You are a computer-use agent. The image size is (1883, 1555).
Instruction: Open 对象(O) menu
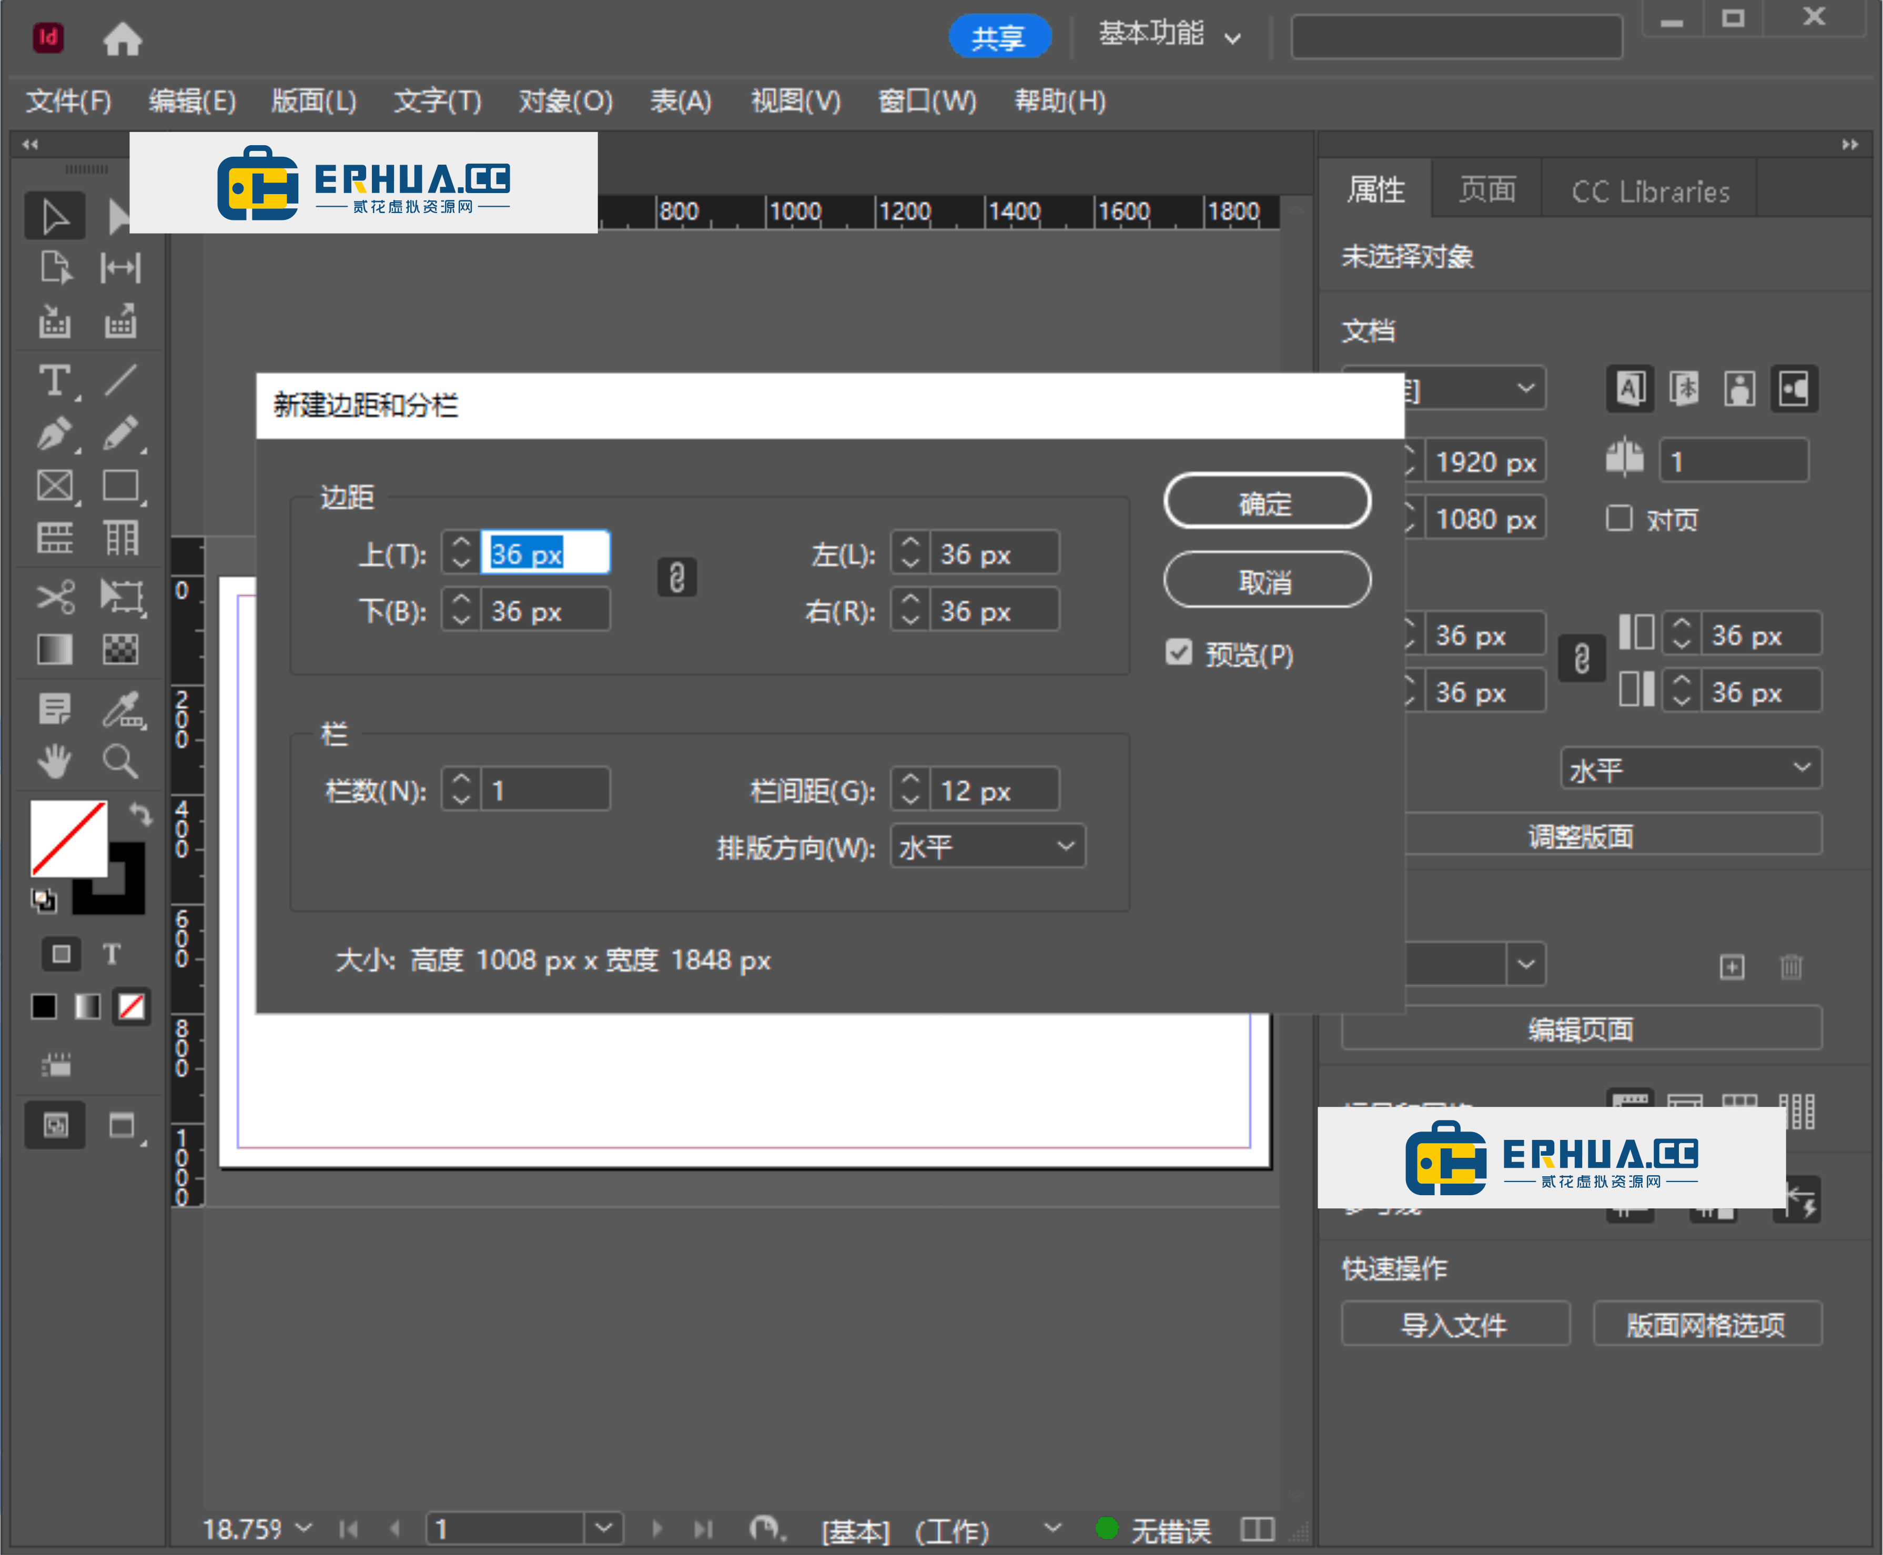pyautogui.click(x=566, y=100)
